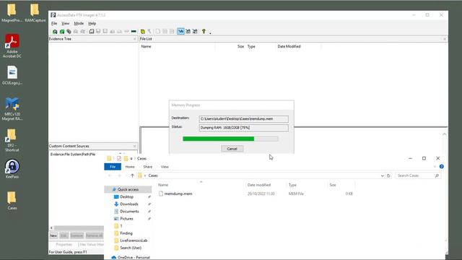Select the GCULogo image file on desktop
462x260 pixels.
12,75
